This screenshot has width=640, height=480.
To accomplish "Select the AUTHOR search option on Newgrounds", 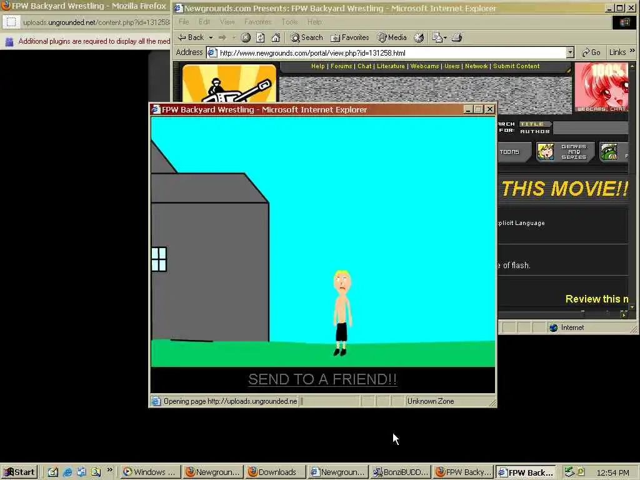I will 535,131.
